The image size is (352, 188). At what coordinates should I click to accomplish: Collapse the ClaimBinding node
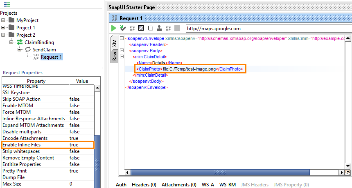pos(11,42)
